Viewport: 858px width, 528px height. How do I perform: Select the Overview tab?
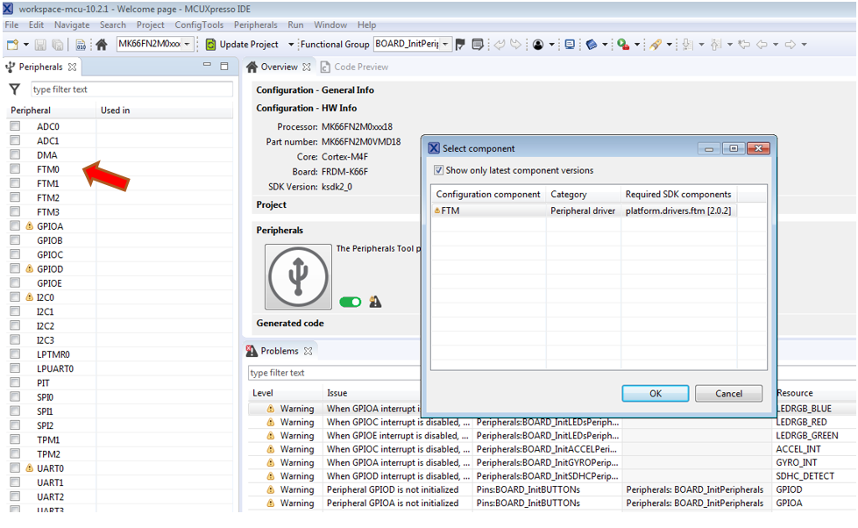[279, 67]
